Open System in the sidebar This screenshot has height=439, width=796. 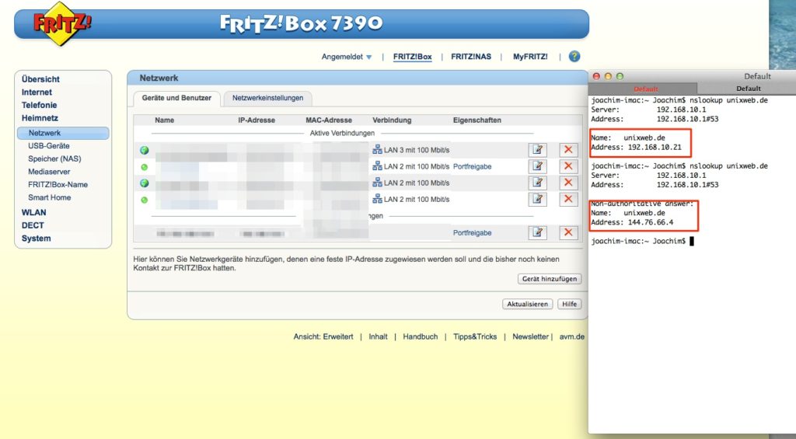pyautogui.click(x=36, y=239)
